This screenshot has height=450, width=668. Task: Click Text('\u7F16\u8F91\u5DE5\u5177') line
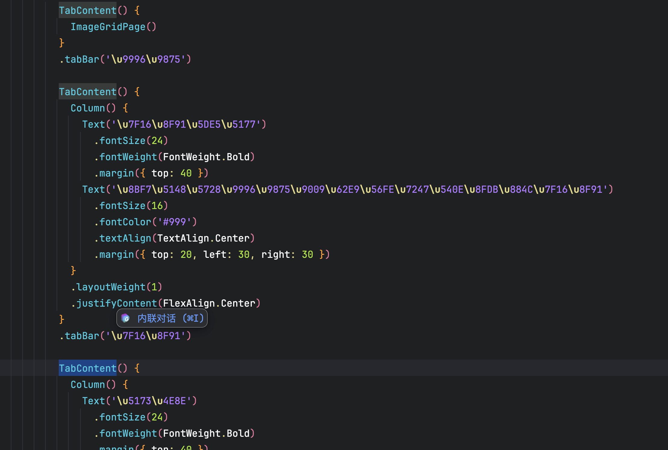point(174,124)
